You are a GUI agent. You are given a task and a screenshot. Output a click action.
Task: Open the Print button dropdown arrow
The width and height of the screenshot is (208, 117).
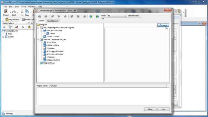coord(18,13)
